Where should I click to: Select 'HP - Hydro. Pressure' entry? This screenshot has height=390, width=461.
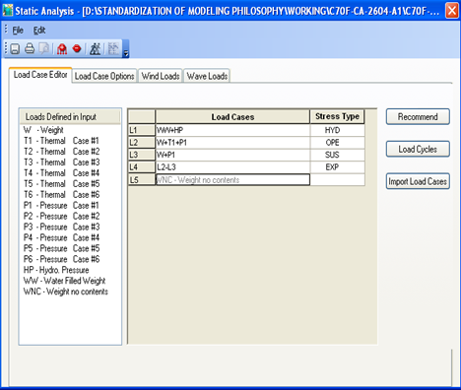coord(56,270)
